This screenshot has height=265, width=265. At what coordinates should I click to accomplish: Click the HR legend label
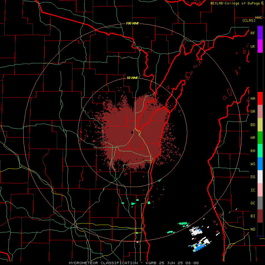tap(253, 138)
